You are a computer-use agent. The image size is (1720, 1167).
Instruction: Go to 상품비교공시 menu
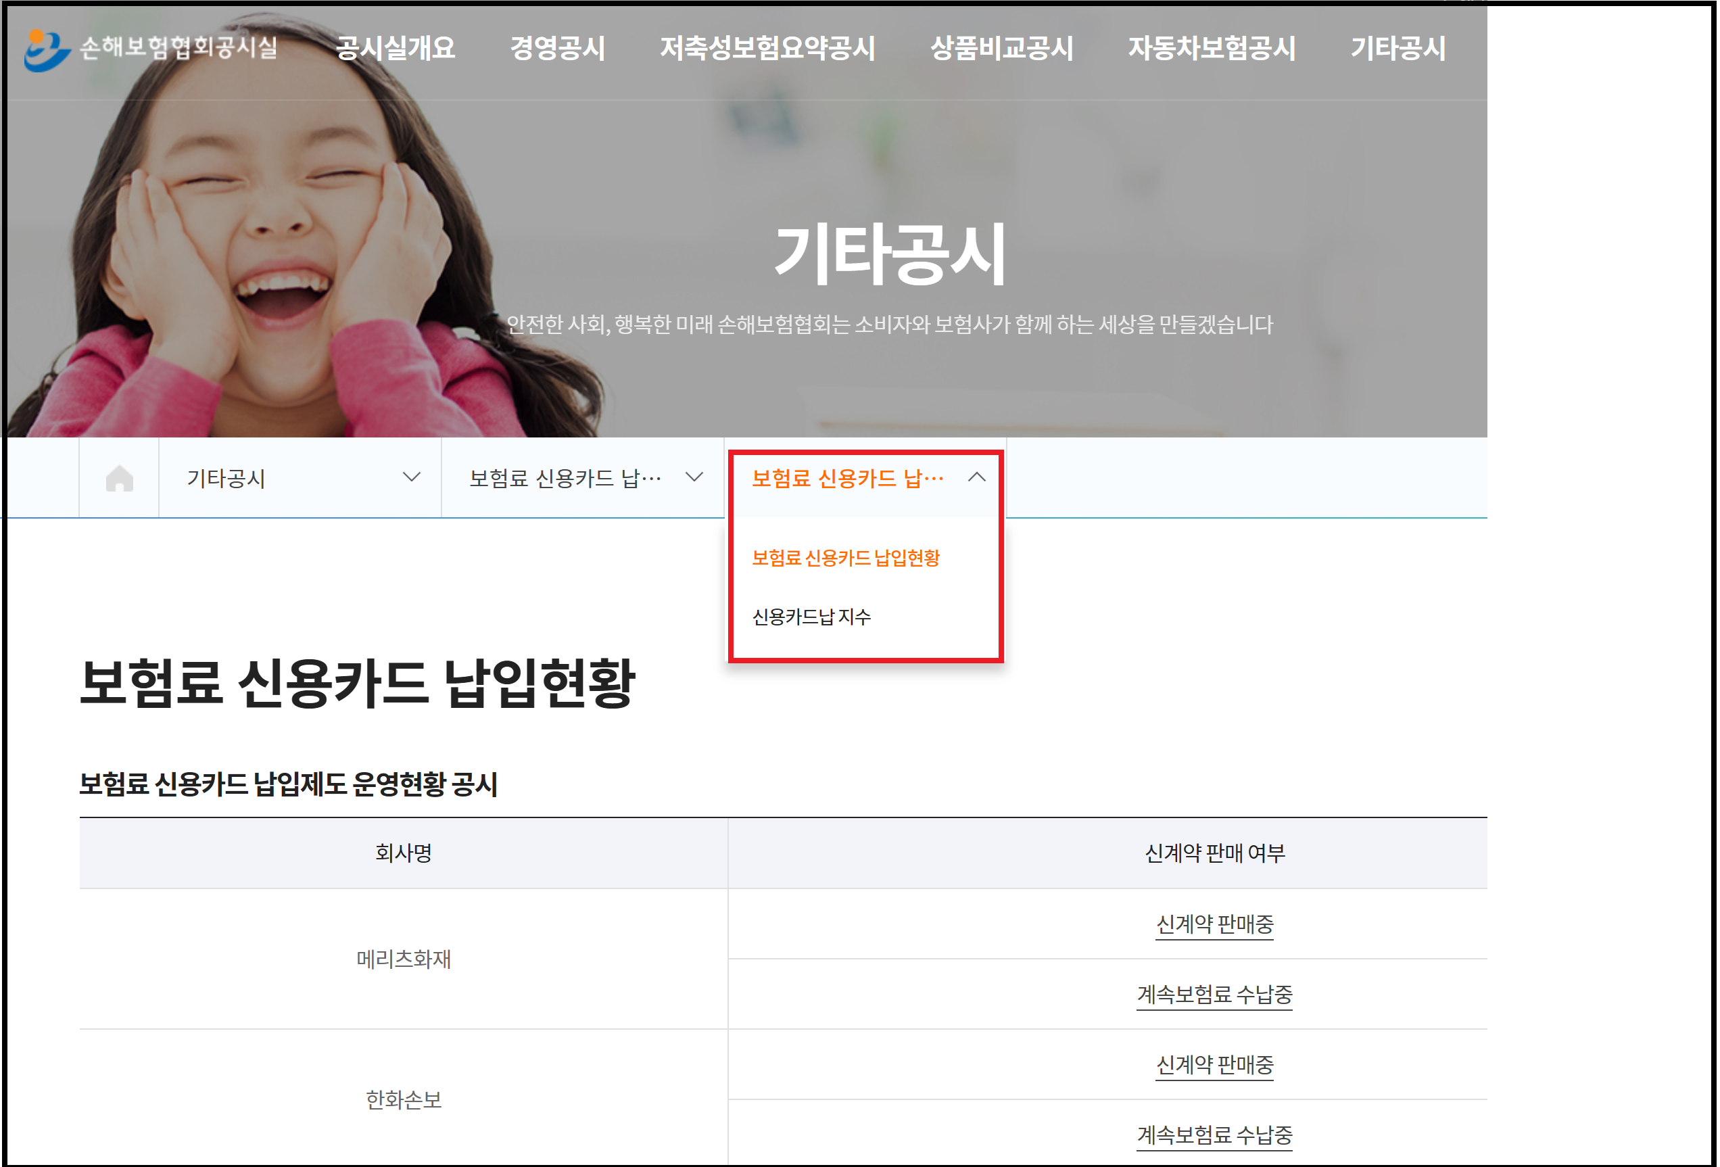click(x=1001, y=49)
